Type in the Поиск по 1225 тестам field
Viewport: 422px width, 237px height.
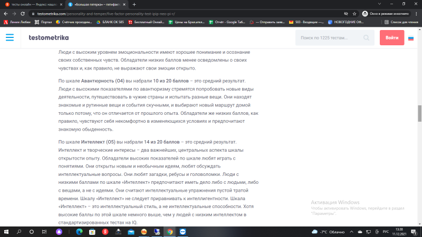pos(328,38)
